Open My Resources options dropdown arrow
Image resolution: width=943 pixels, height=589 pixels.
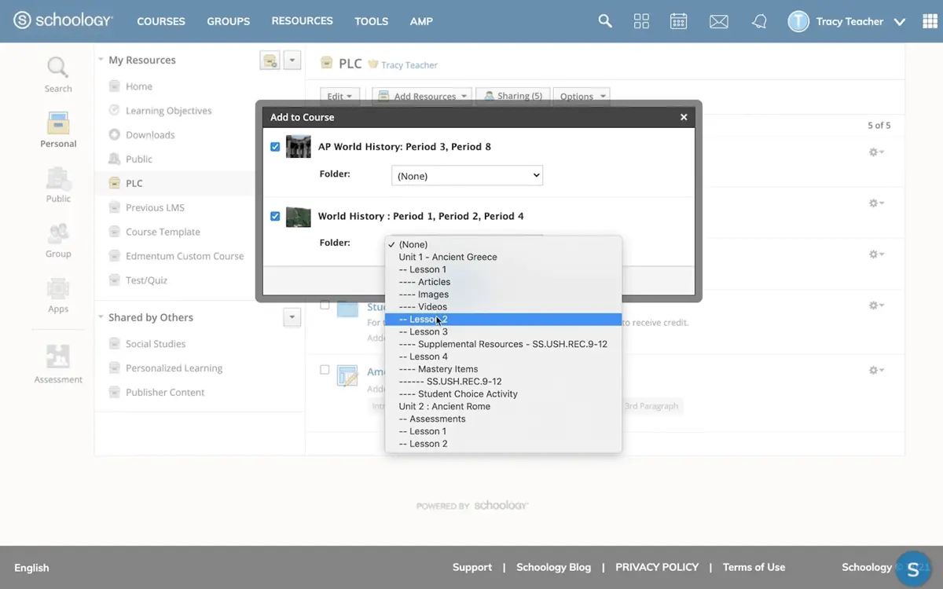[x=292, y=60]
